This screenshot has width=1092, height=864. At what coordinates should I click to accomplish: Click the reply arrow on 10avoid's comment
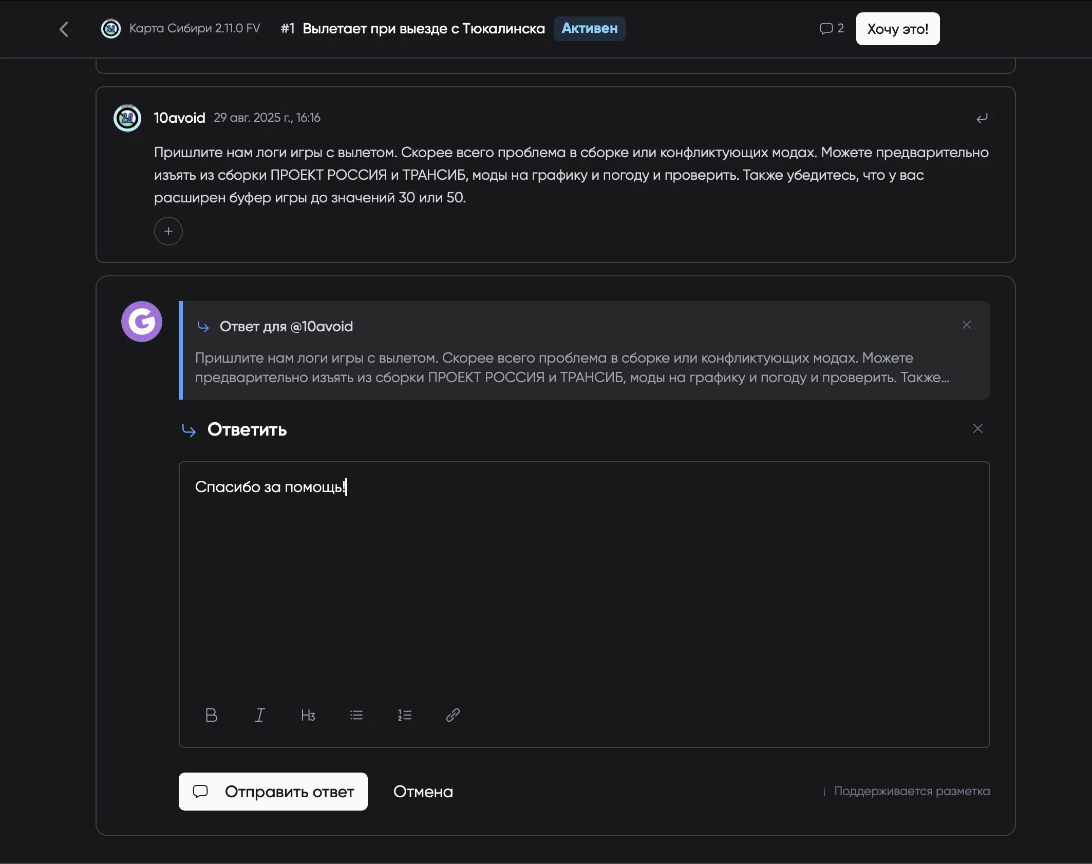click(982, 119)
